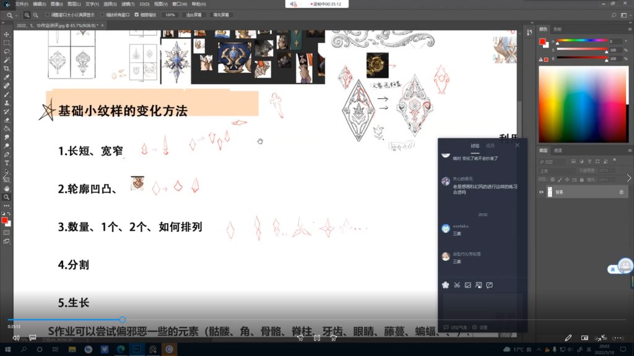Select the Move tool
The height and width of the screenshot is (356, 634).
point(7,35)
